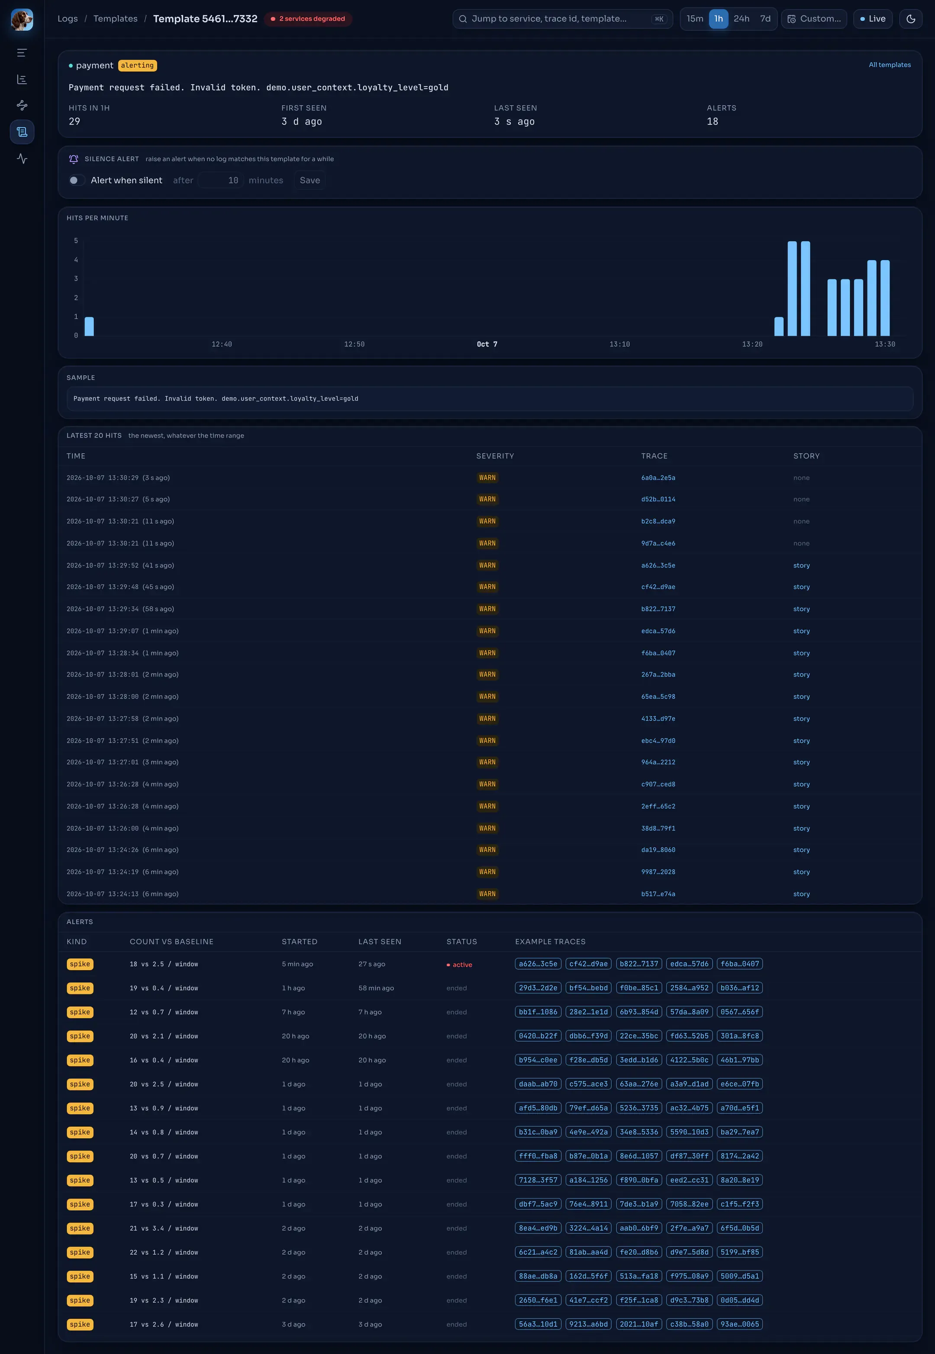This screenshot has height=1354, width=935.
Task: Open the chart metrics sidebar icon
Action: tap(22, 79)
